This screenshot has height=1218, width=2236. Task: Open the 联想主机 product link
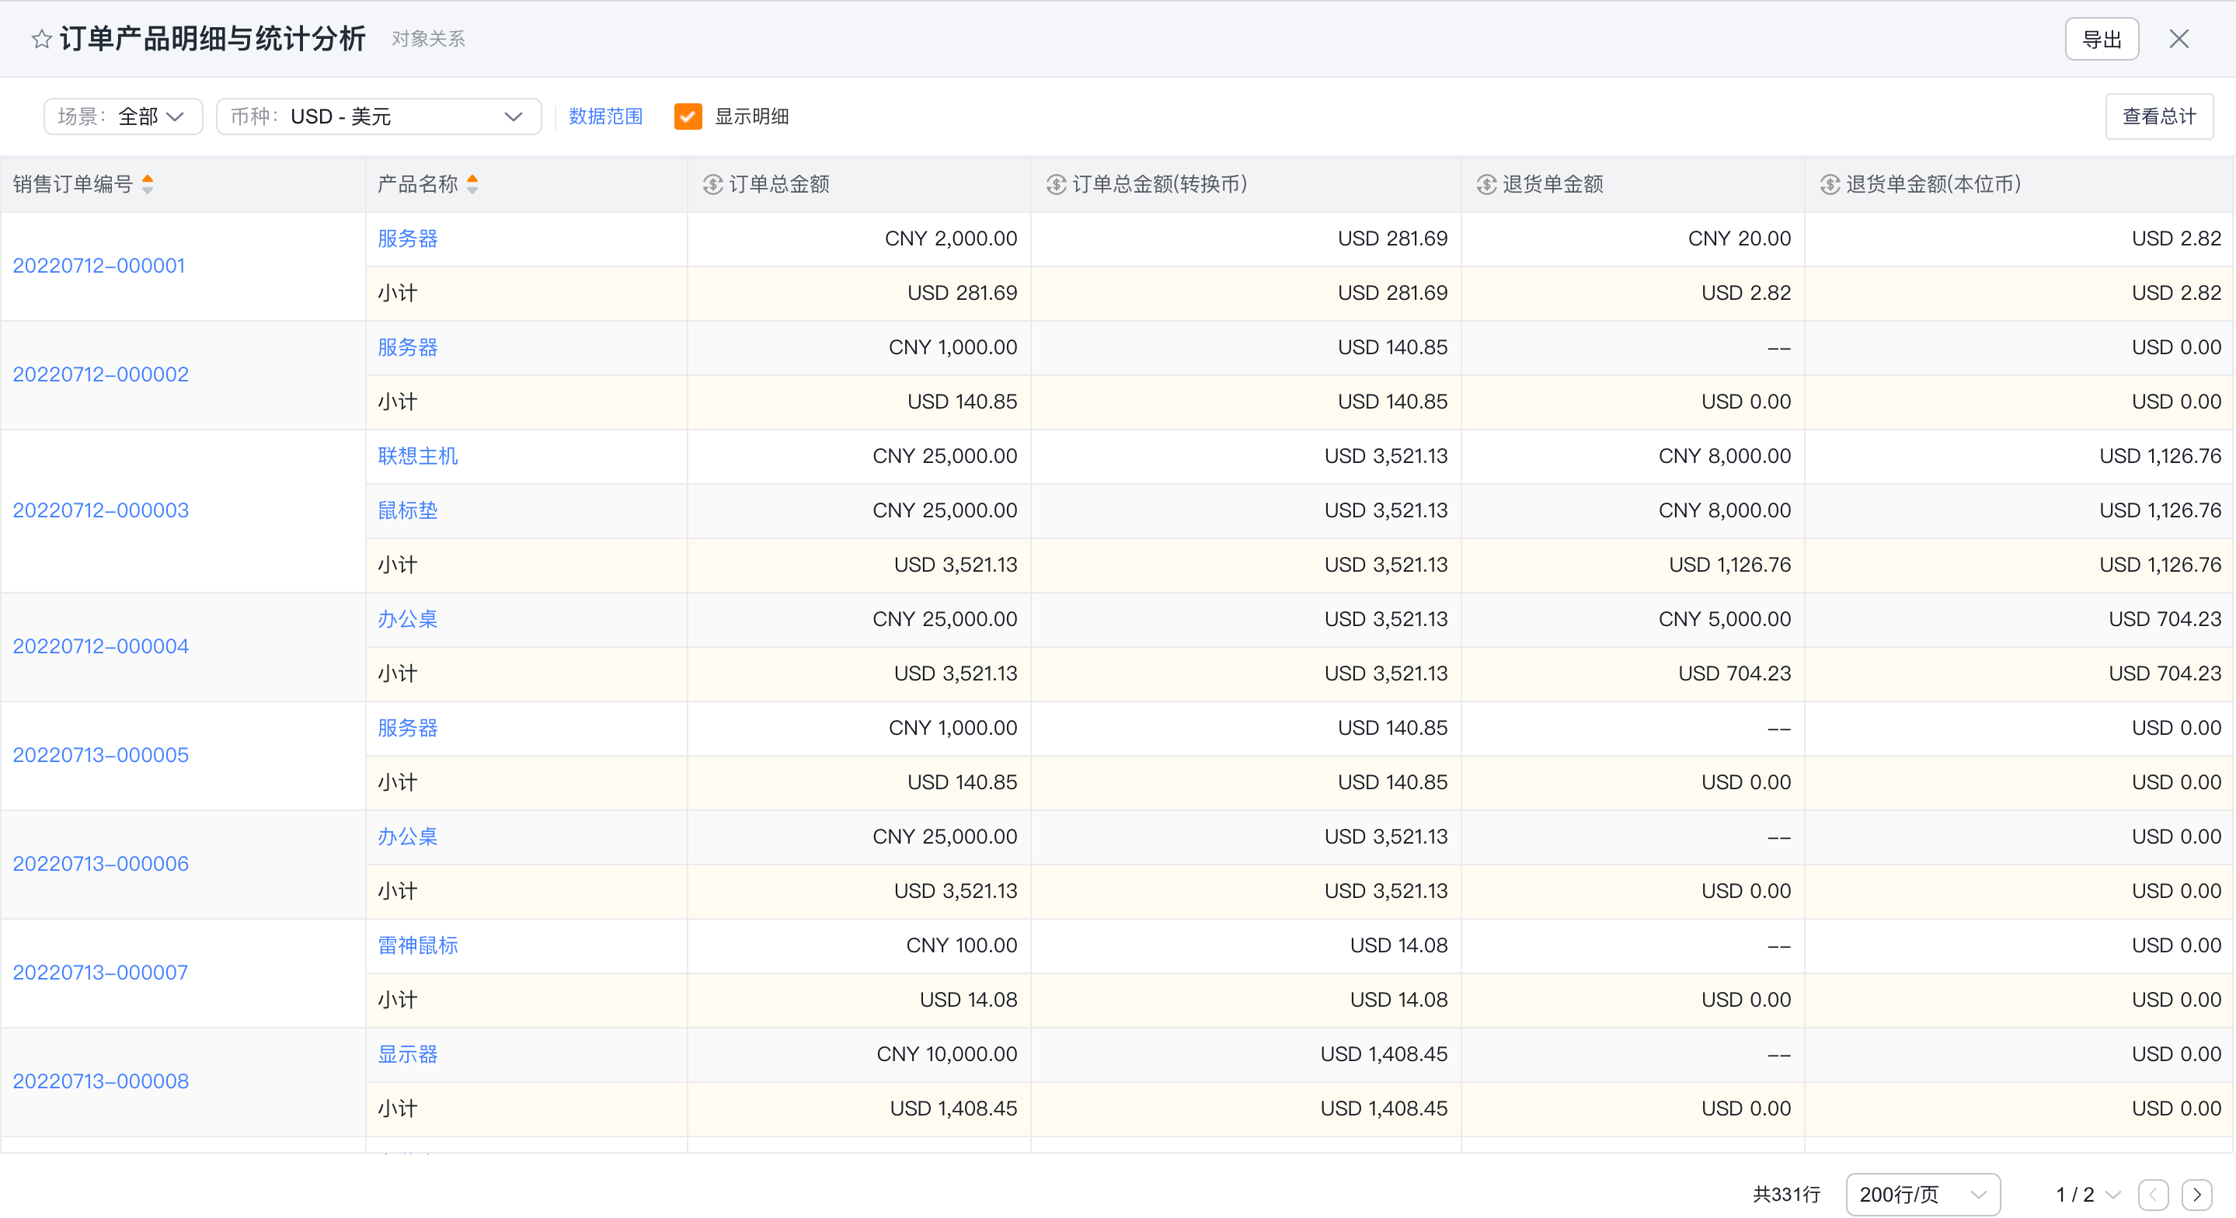[417, 456]
